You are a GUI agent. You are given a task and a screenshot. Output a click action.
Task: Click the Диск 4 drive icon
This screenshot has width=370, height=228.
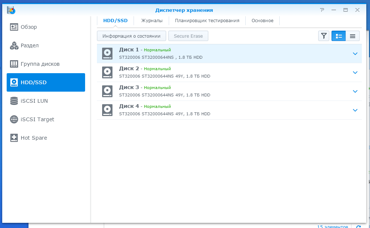pyautogui.click(x=107, y=110)
